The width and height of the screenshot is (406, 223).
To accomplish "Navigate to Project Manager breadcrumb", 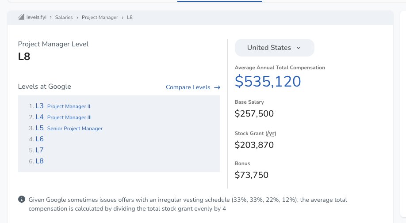I will click(100, 18).
